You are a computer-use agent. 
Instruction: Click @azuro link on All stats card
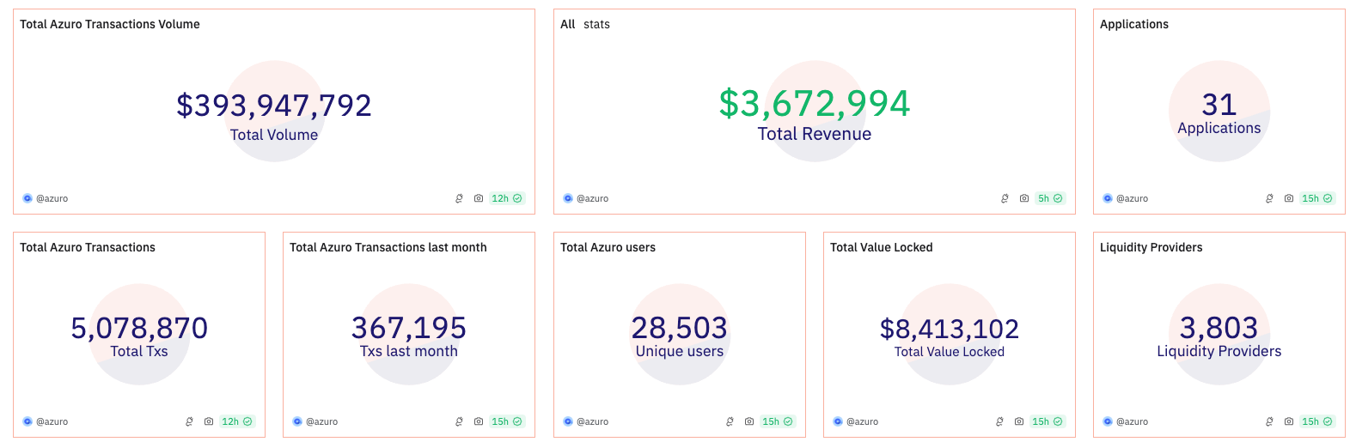pyautogui.click(x=593, y=198)
